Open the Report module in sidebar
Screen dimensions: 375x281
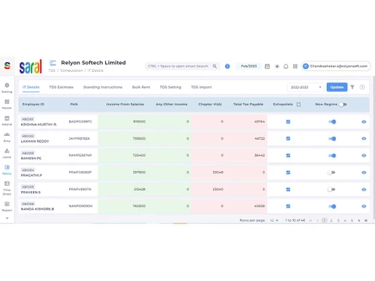coord(7,206)
